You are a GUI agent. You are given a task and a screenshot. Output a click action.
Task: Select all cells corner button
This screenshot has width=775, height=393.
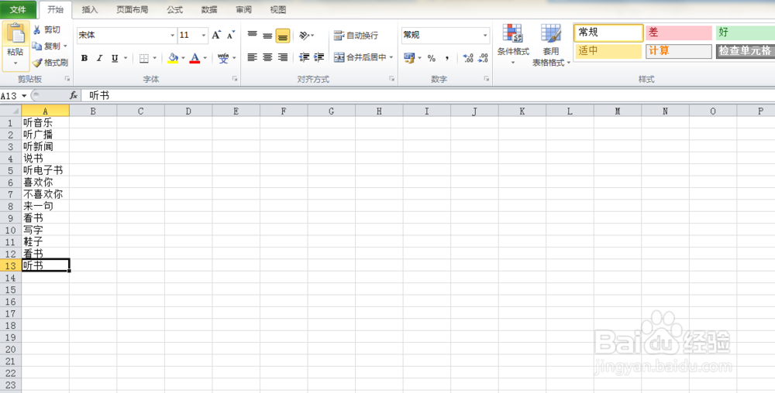(10, 111)
